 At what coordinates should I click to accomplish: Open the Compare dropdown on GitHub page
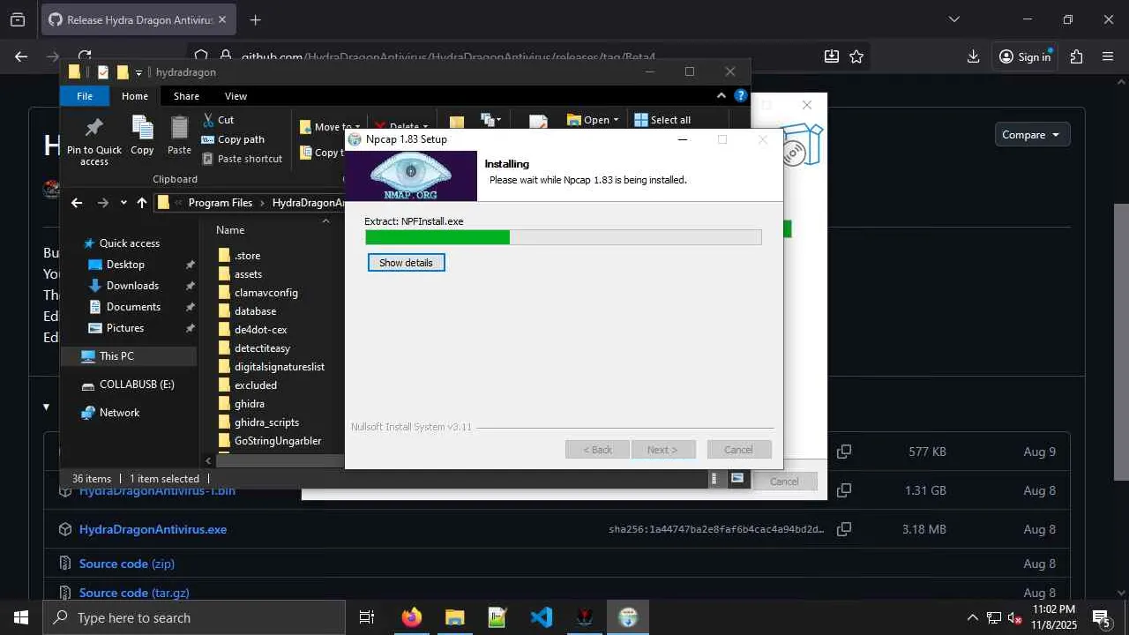(1032, 135)
